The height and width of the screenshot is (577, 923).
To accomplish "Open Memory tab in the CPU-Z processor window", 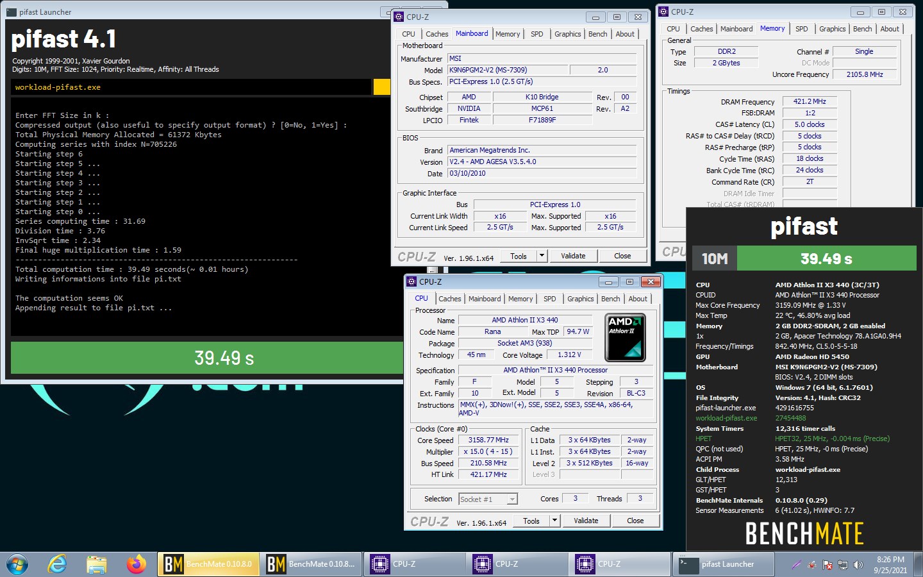I will [x=520, y=299].
